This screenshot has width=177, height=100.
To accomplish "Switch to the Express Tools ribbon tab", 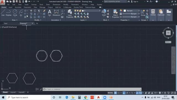I will pyautogui.click(x=78, y=7).
